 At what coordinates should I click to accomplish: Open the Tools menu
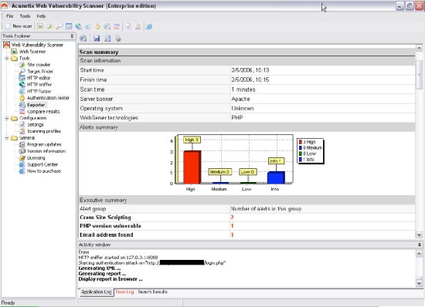[25, 16]
